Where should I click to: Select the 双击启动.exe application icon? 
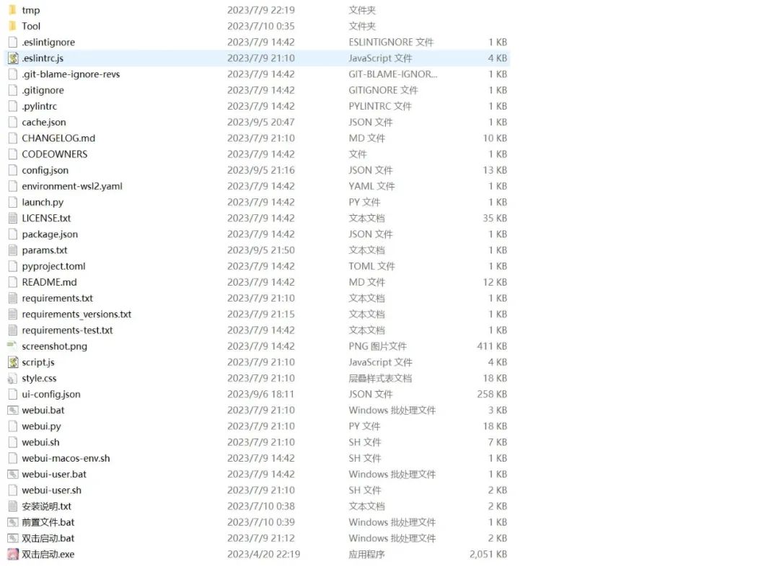(12, 554)
